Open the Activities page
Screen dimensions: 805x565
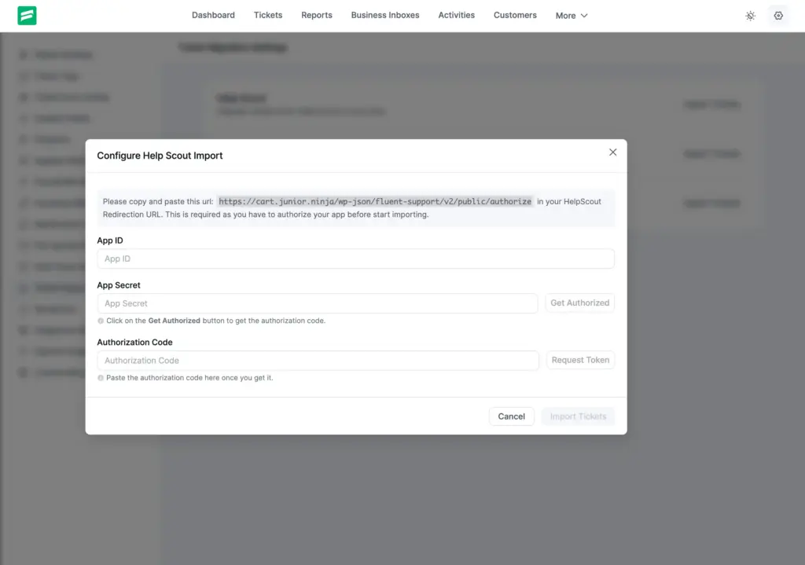coord(457,16)
